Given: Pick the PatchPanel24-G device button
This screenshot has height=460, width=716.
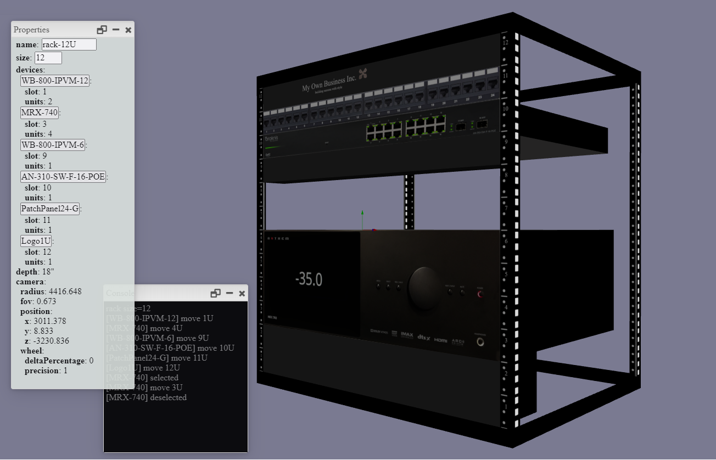Looking at the screenshot, I should [x=49, y=209].
